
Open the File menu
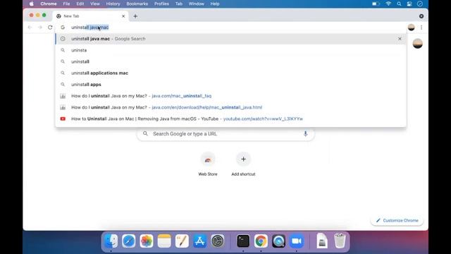click(66, 4)
